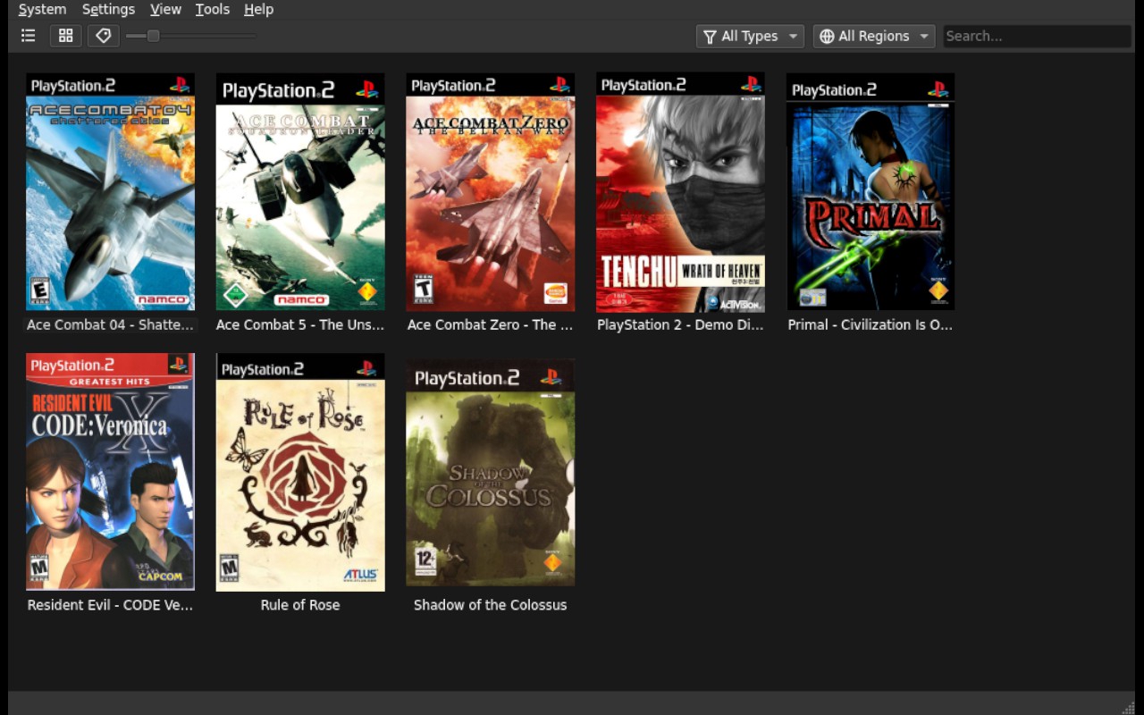
Task: Click the window resize grip in status bar
Action: [x=1128, y=707]
